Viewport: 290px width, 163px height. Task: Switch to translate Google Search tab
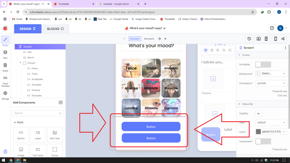[x=119, y=4]
